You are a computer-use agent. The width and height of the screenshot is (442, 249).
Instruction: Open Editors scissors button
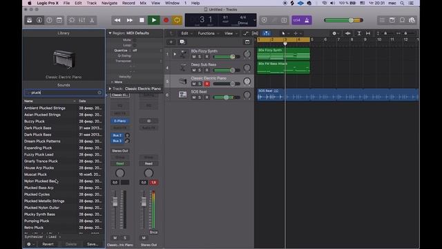point(92,20)
